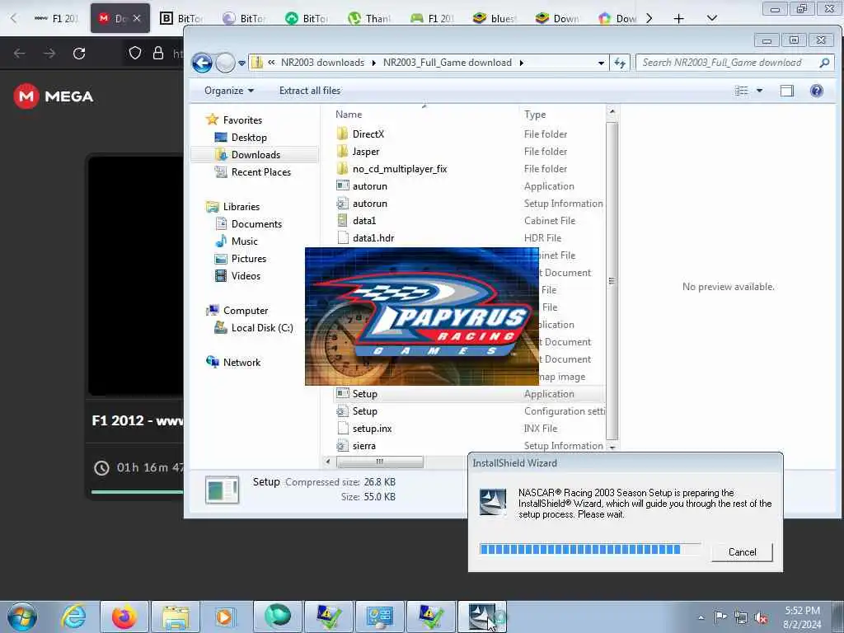Open the Music library
The image size is (844, 633).
244,241
